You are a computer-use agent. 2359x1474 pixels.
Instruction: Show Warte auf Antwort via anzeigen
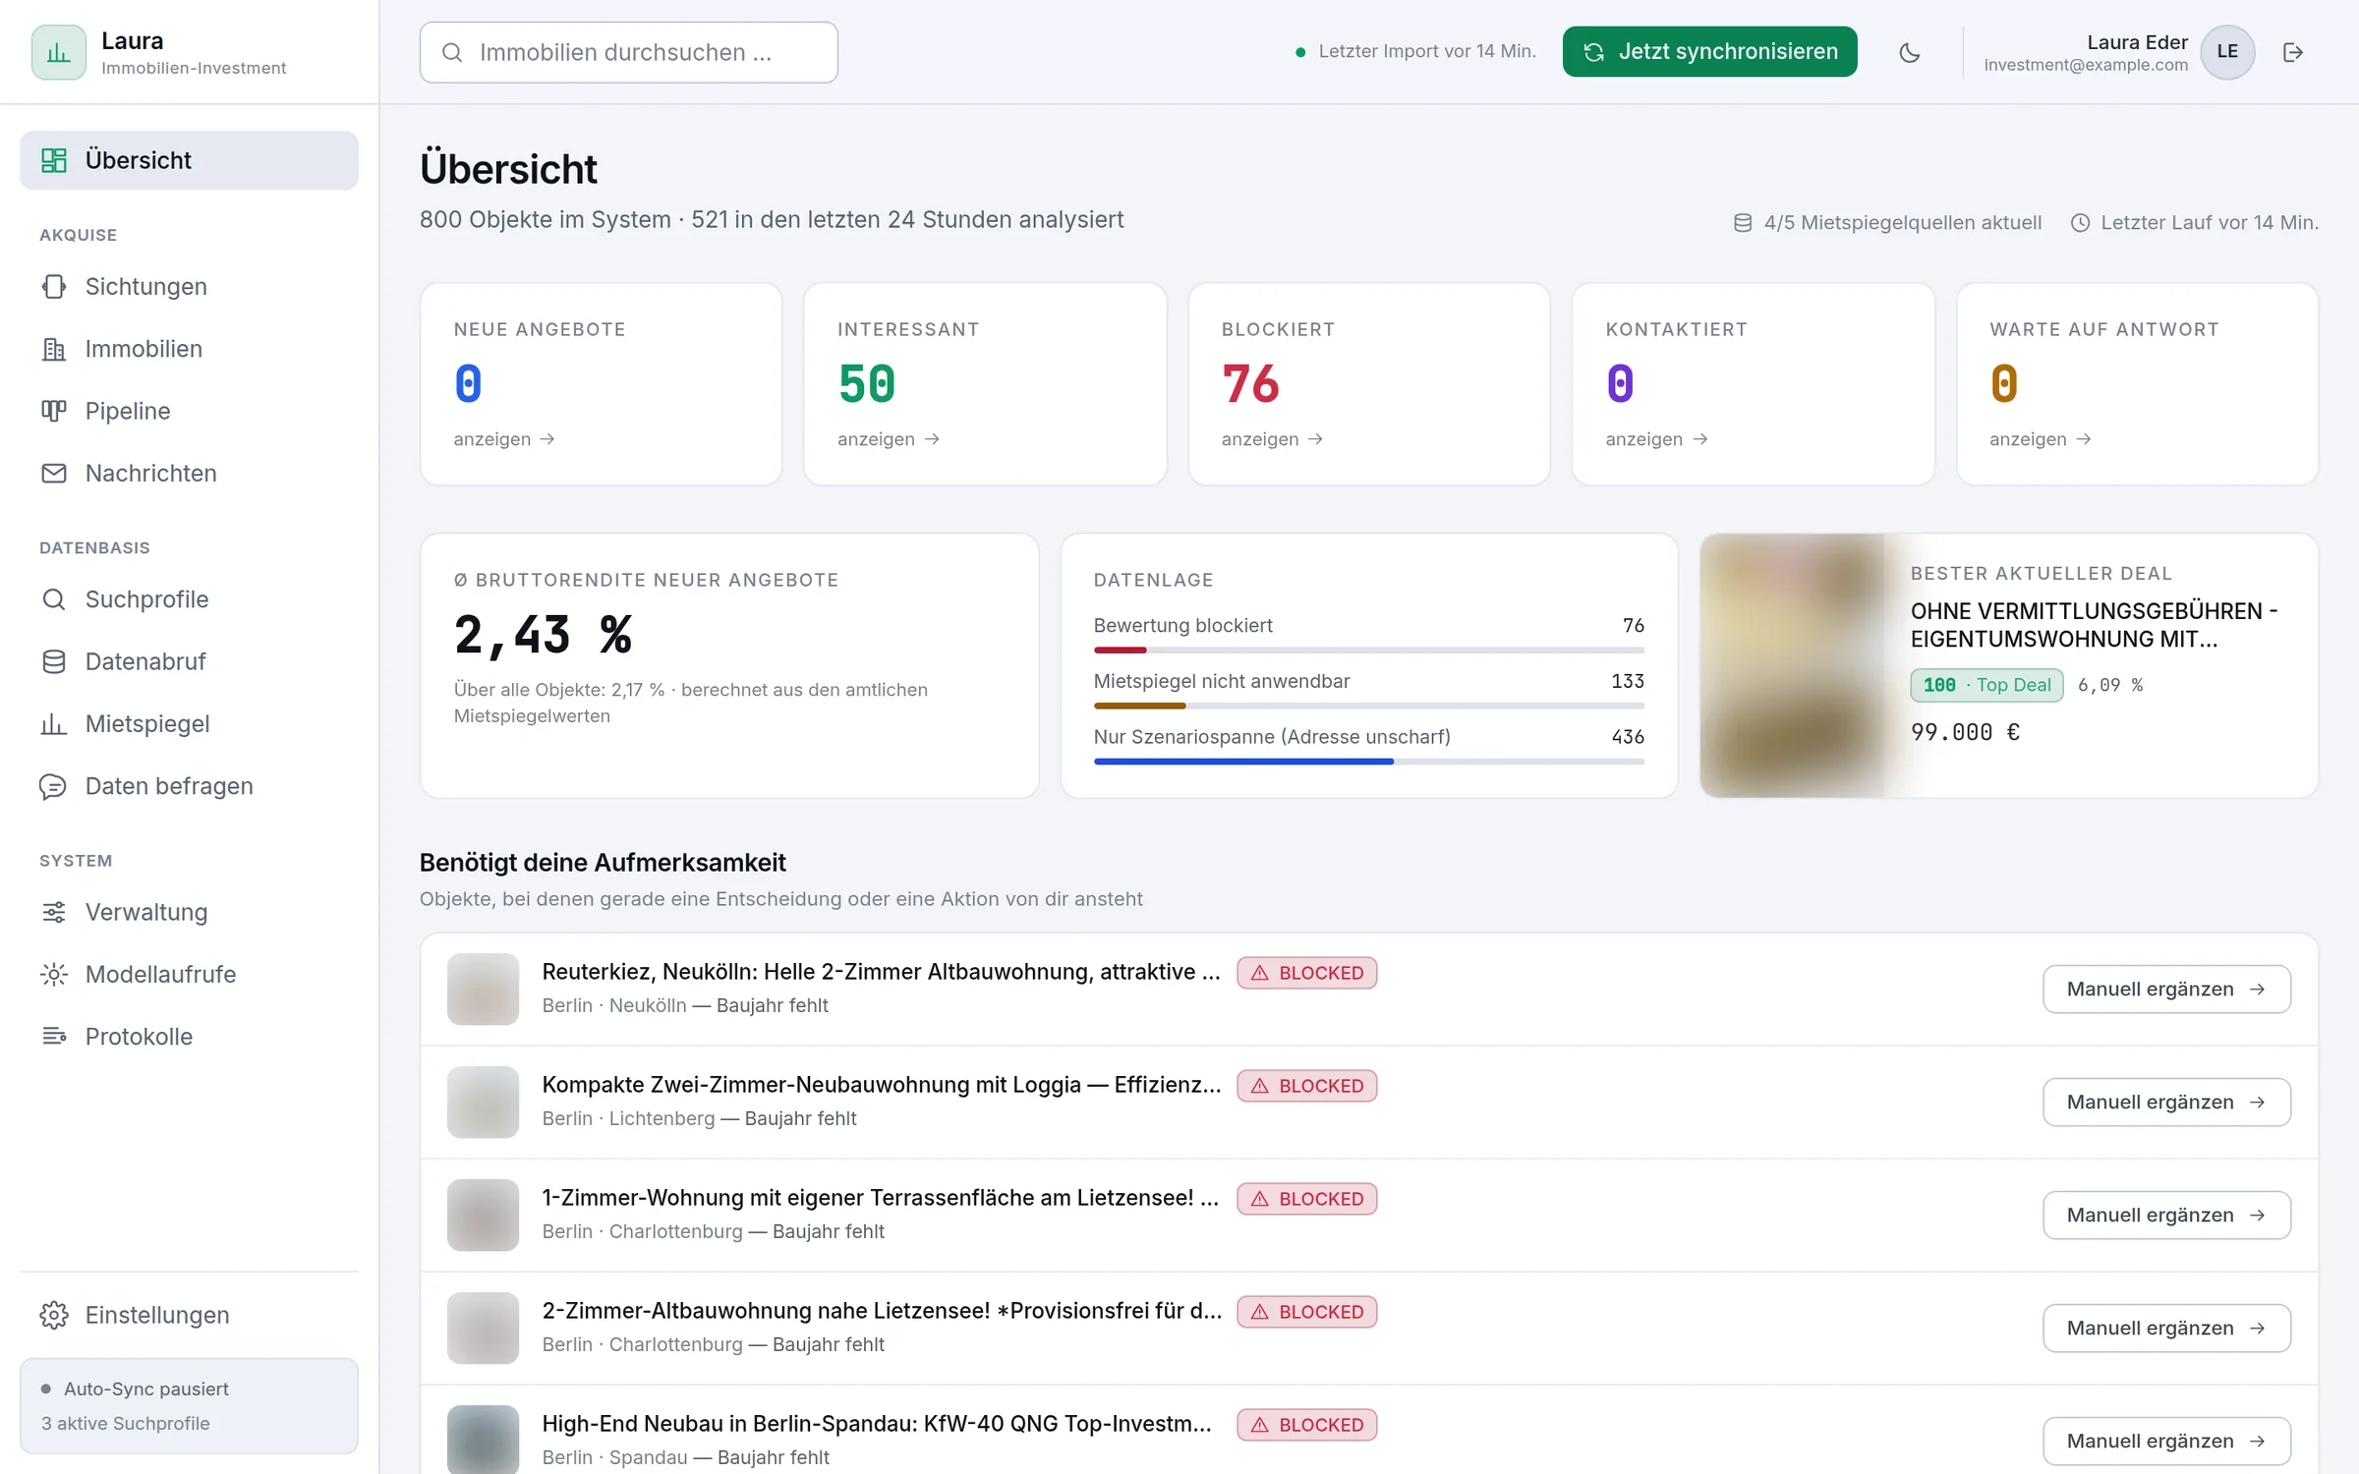pyautogui.click(x=2041, y=439)
